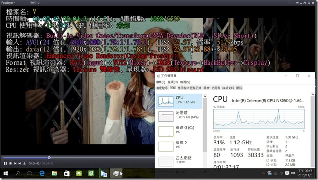Switch to 處理程序 tab
Screen dimensions: 318x180
tap(162, 88)
